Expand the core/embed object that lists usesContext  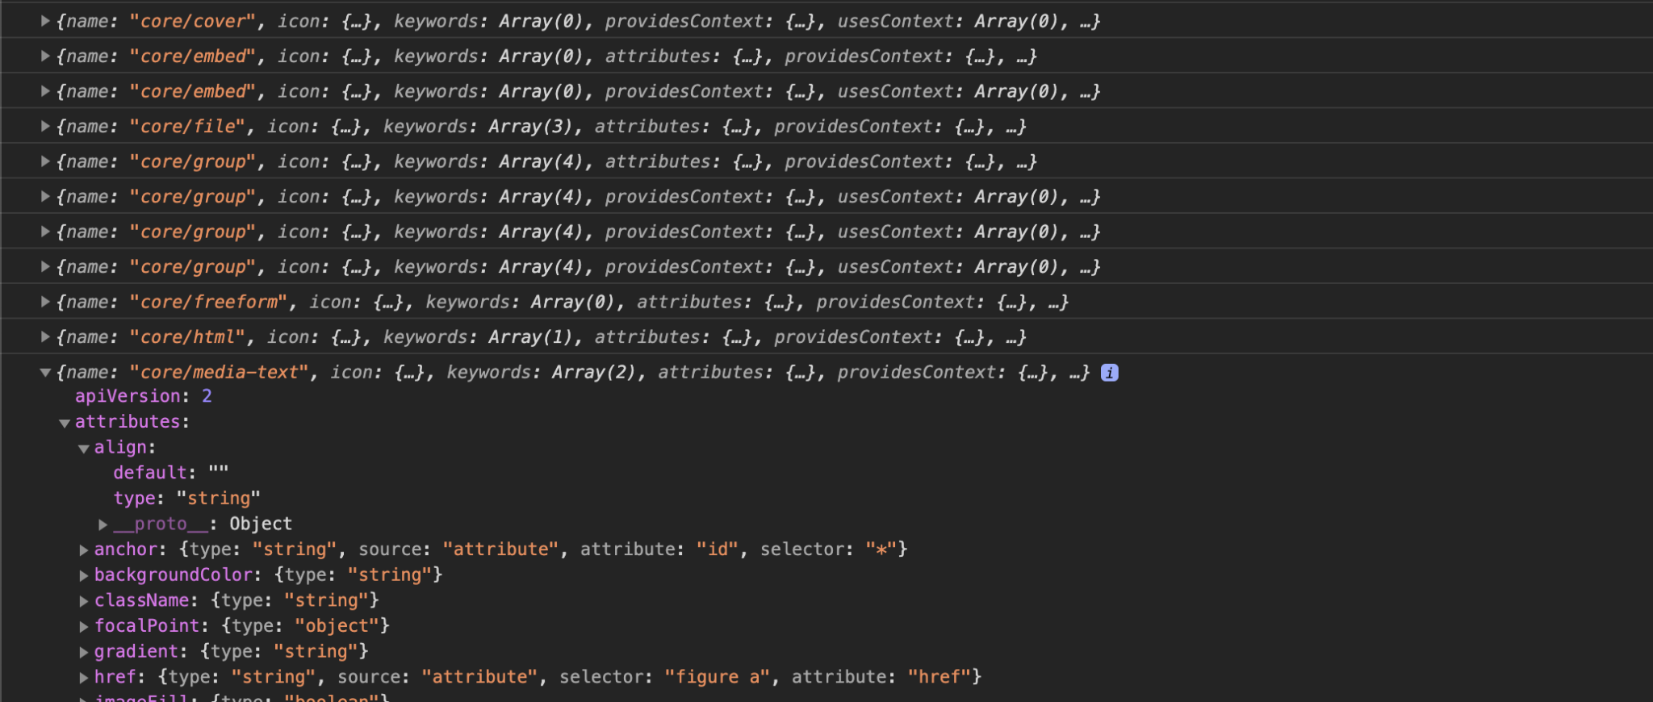pyautogui.click(x=46, y=91)
